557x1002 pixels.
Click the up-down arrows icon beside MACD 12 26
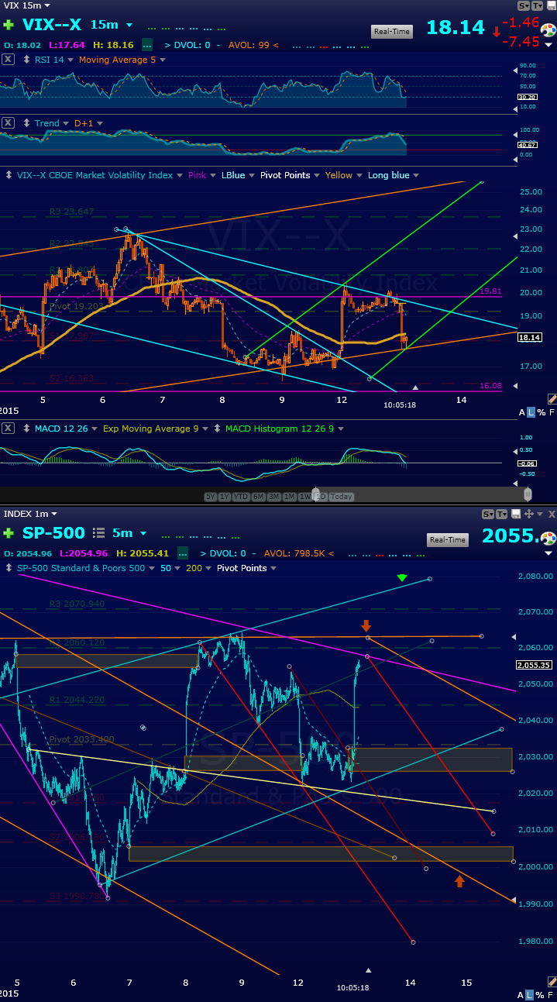pyautogui.click(x=28, y=429)
